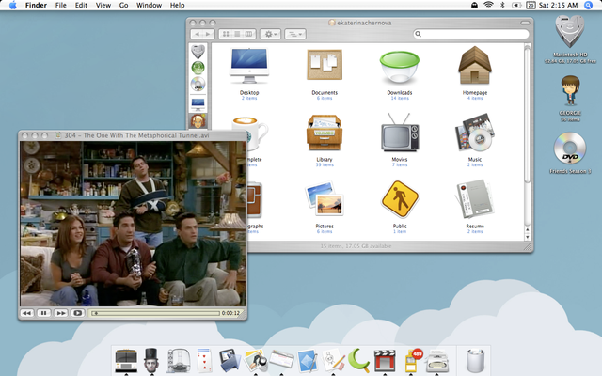Select the DVD disc in Finder sidebar
602x376 pixels.
point(198,84)
